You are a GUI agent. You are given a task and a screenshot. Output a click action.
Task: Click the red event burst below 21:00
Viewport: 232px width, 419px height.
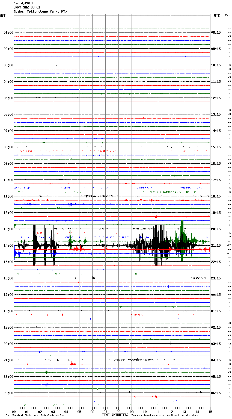(x=72, y=364)
